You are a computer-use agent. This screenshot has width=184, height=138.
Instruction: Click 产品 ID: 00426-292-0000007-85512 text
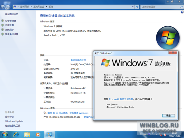[62, 117]
